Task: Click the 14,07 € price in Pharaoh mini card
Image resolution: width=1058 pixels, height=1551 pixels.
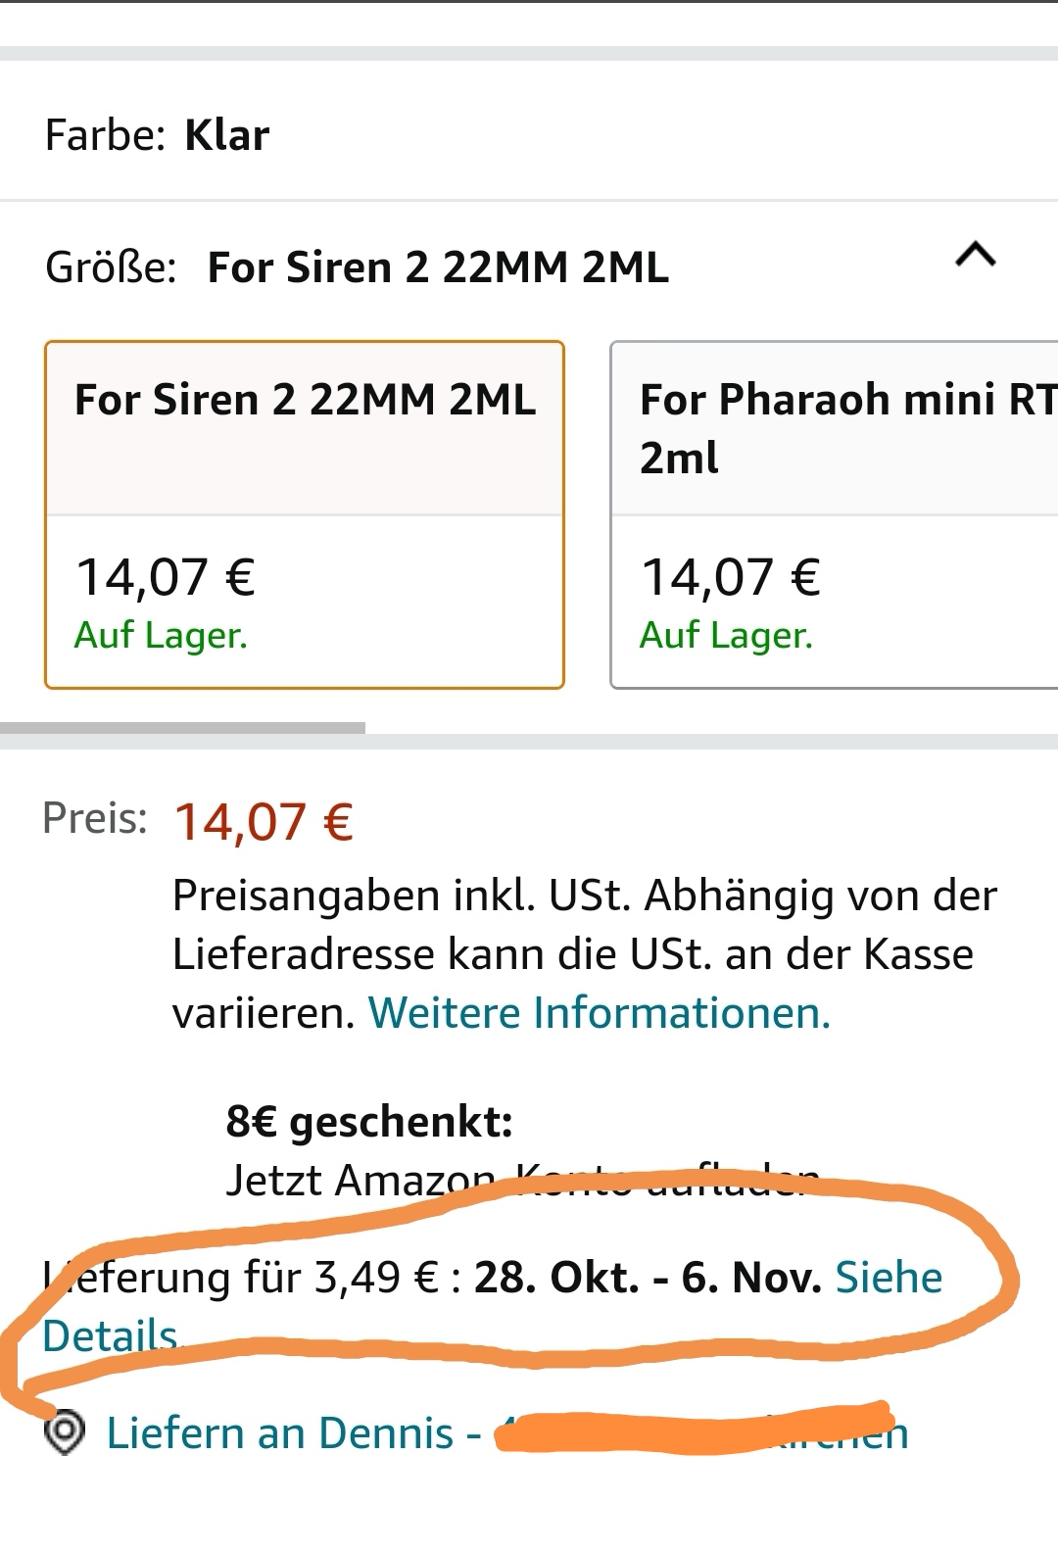Action: pyautogui.click(x=731, y=576)
